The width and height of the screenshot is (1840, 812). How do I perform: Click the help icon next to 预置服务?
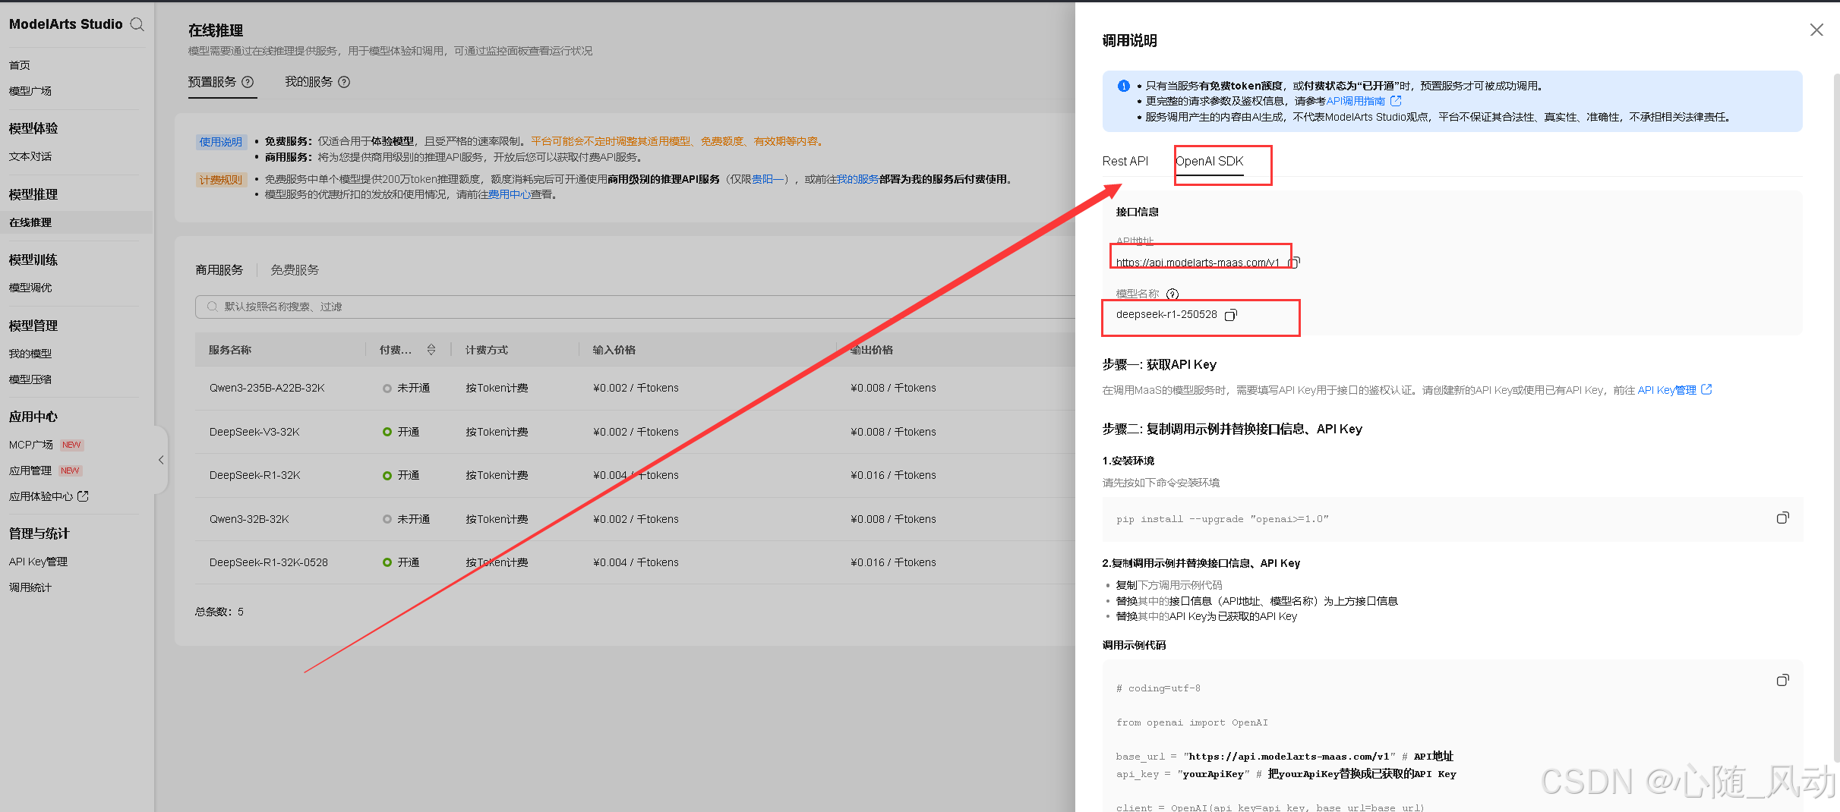pyautogui.click(x=248, y=82)
